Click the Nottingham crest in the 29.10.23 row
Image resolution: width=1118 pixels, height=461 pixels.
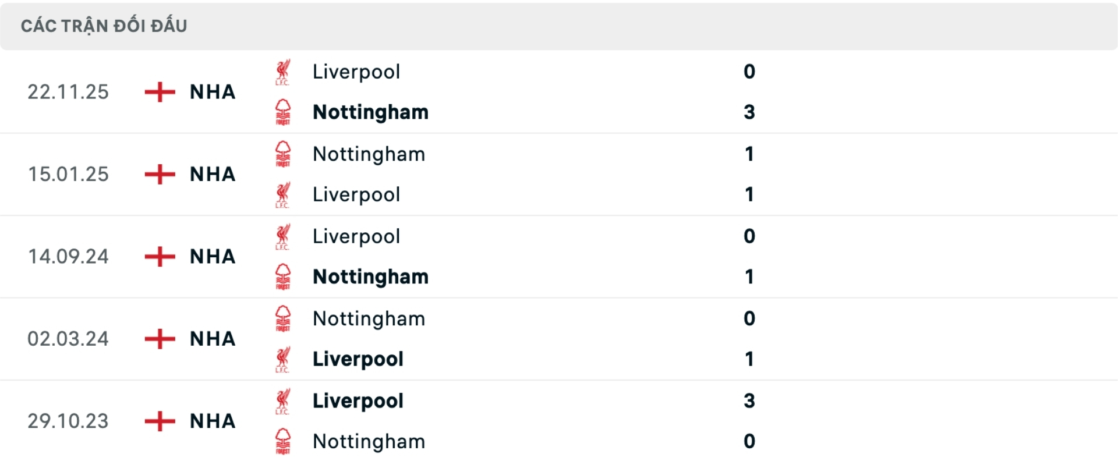[284, 441]
